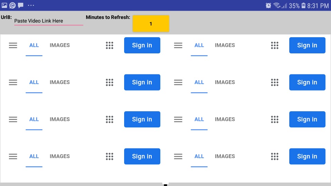Select ALL tab in third-row left panel

(x=34, y=120)
